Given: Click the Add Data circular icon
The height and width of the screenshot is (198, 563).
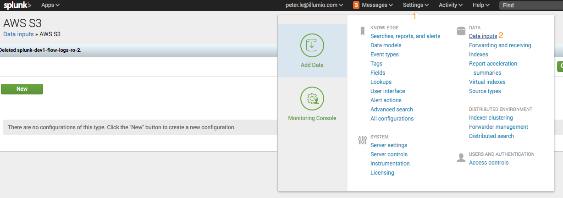Looking at the screenshot, I should (x=312, y=45).
